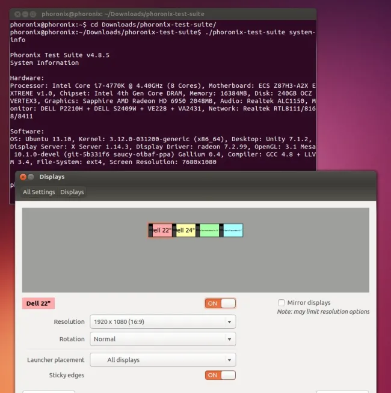
Task: Go back to All Settings
Action: click(39, 192)
